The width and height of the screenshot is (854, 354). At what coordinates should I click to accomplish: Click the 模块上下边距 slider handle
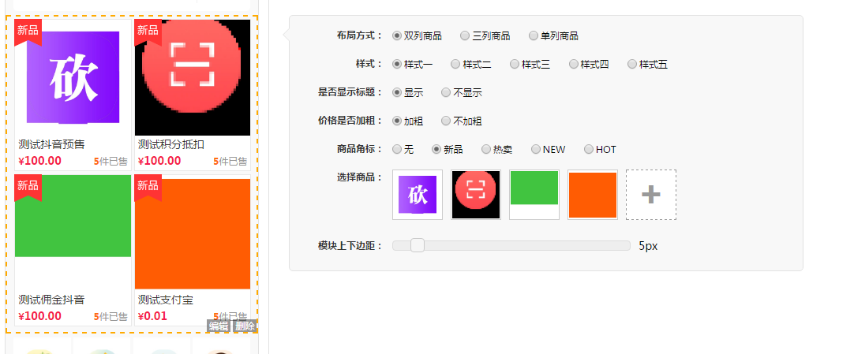click(x=418, y=246)
